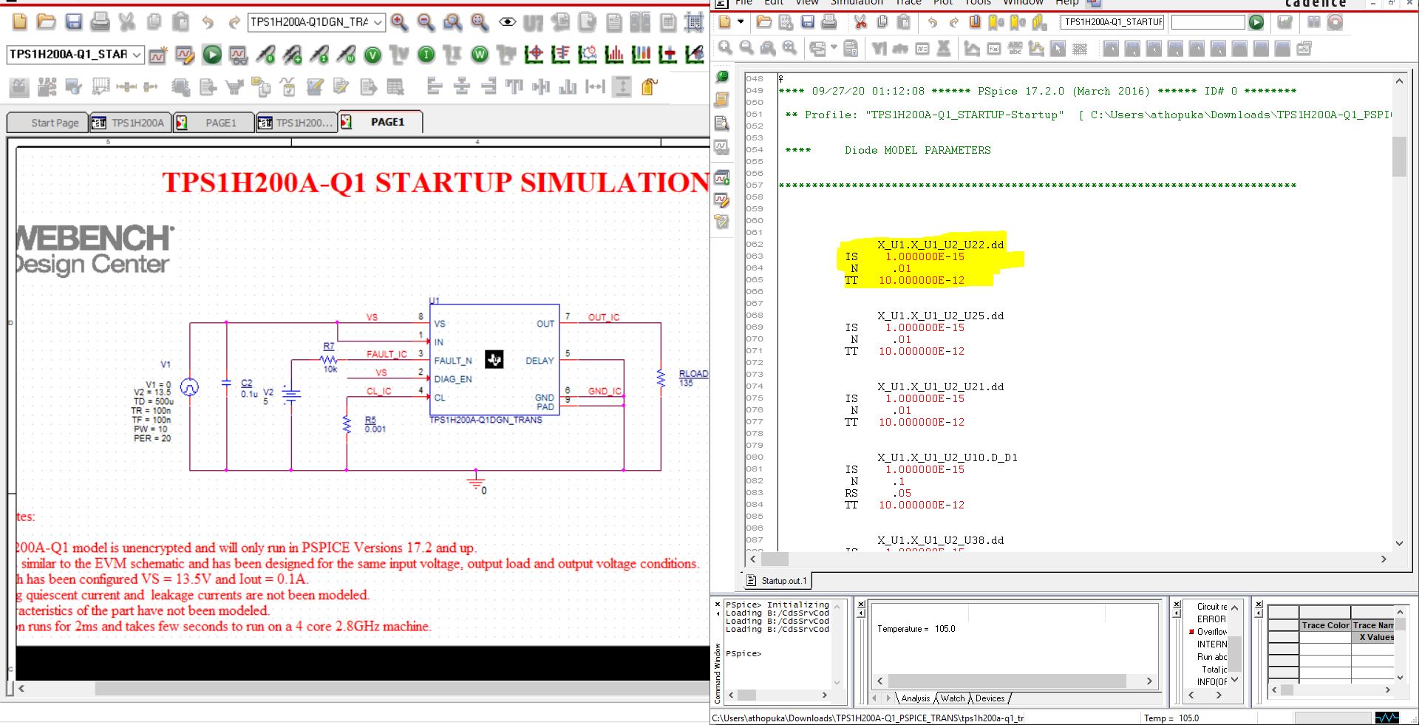Click the Temp = 105.0 status bar entry
This screenshot has width=1419, height=725.
pyautogui.click(x=1171, y=718)
